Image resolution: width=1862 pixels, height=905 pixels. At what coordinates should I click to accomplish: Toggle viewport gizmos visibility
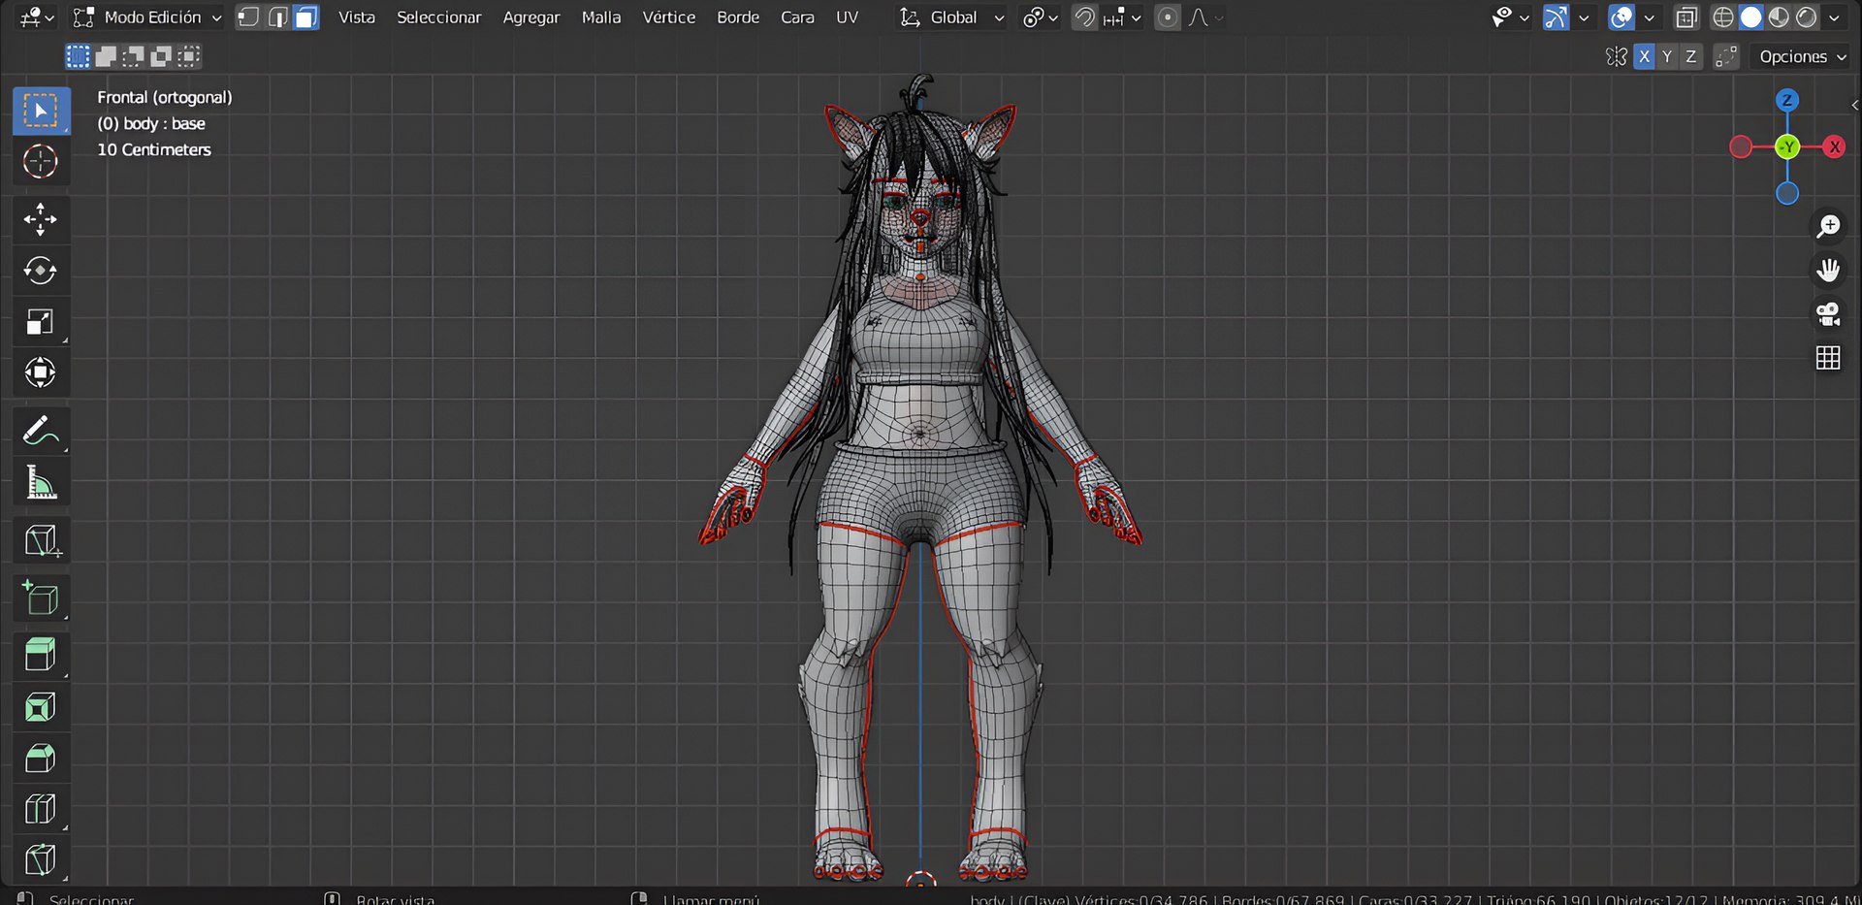(1556, 17)
